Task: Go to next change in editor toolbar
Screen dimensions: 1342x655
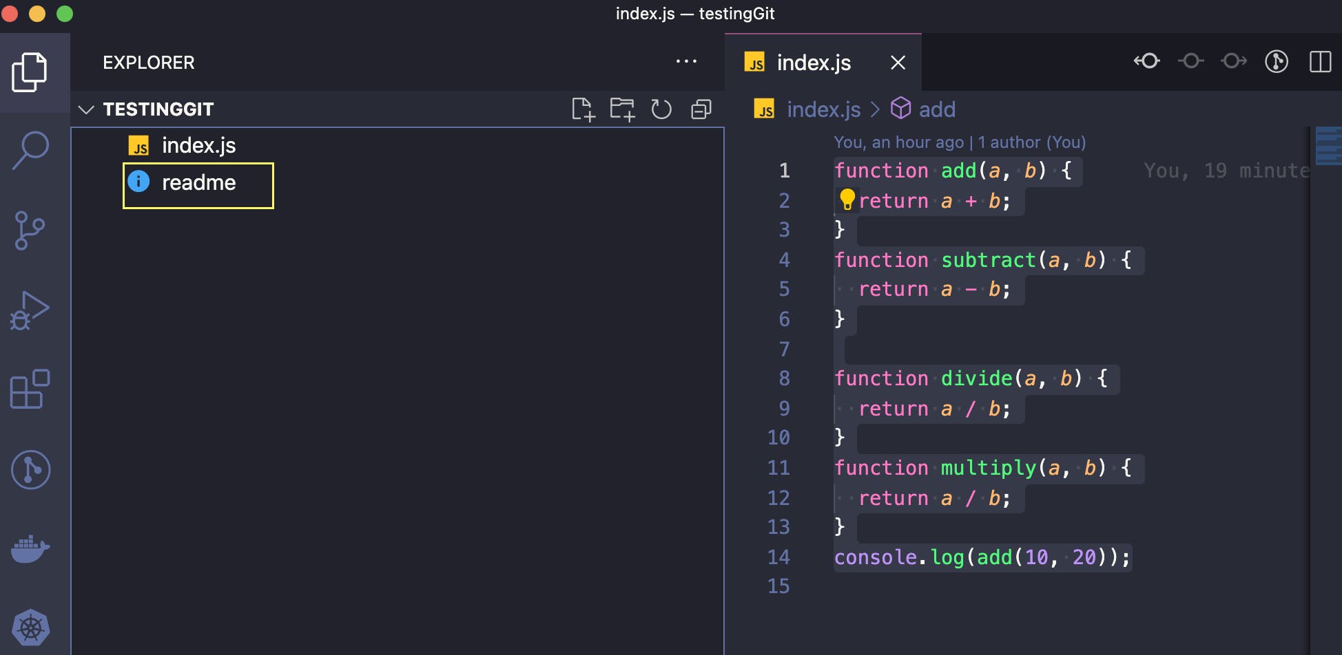Action: [x=1234, y=61]
